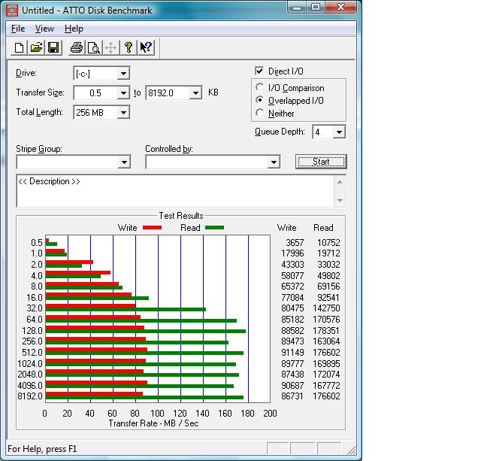The height and width of the screenshot is (461, 481).
Task: Click the red write bar for 512.0
Action: click(x=96, y=349)
